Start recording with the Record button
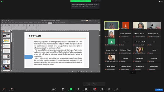This screenshot has height=92, width=164. 78,89
